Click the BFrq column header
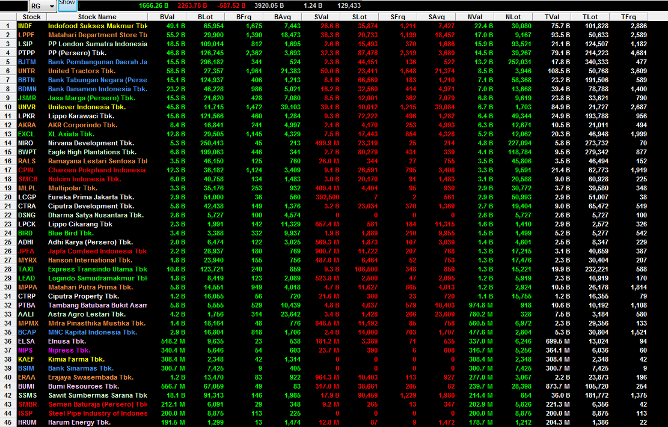Viewport: 668px width, 427px height. (x=244, y=17)
